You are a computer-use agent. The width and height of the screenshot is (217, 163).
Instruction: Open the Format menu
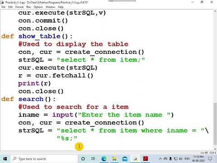(x=19, y=7)
